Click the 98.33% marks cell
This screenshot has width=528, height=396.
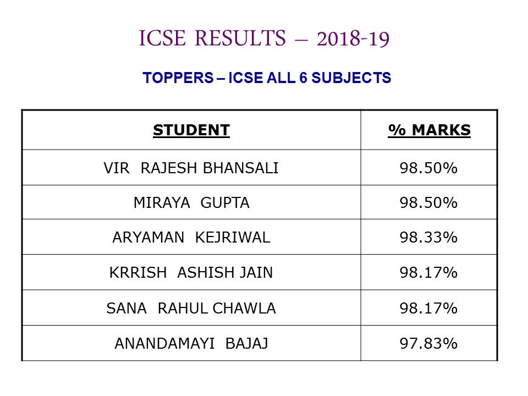(428, 238)
